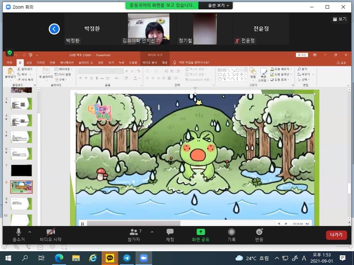
Task: Click the green encryption shield icon
Action: 9,53
